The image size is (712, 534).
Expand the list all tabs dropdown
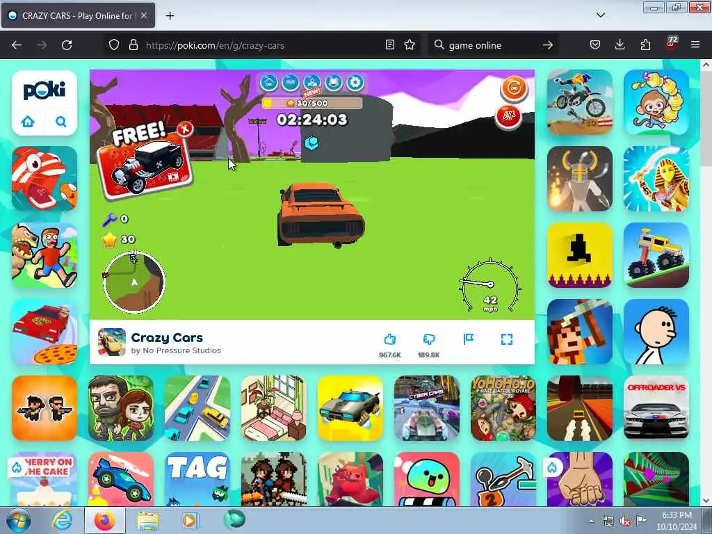coord(601,15)
